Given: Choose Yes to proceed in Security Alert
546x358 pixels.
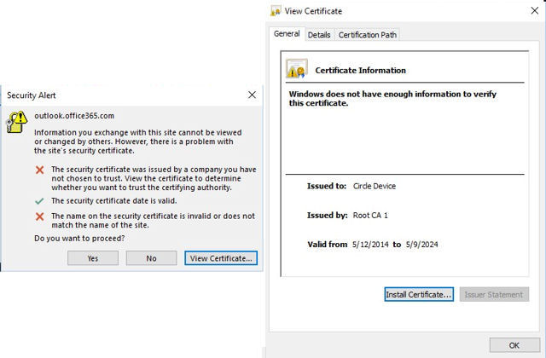Looking at the screenshot, I should click(93, 258).
